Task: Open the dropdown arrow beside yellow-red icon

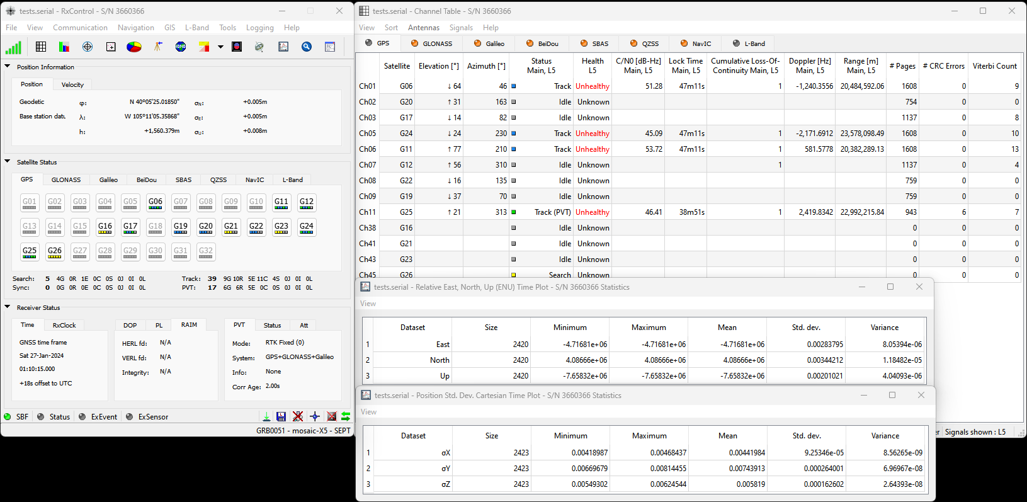Action: [220, 47]
